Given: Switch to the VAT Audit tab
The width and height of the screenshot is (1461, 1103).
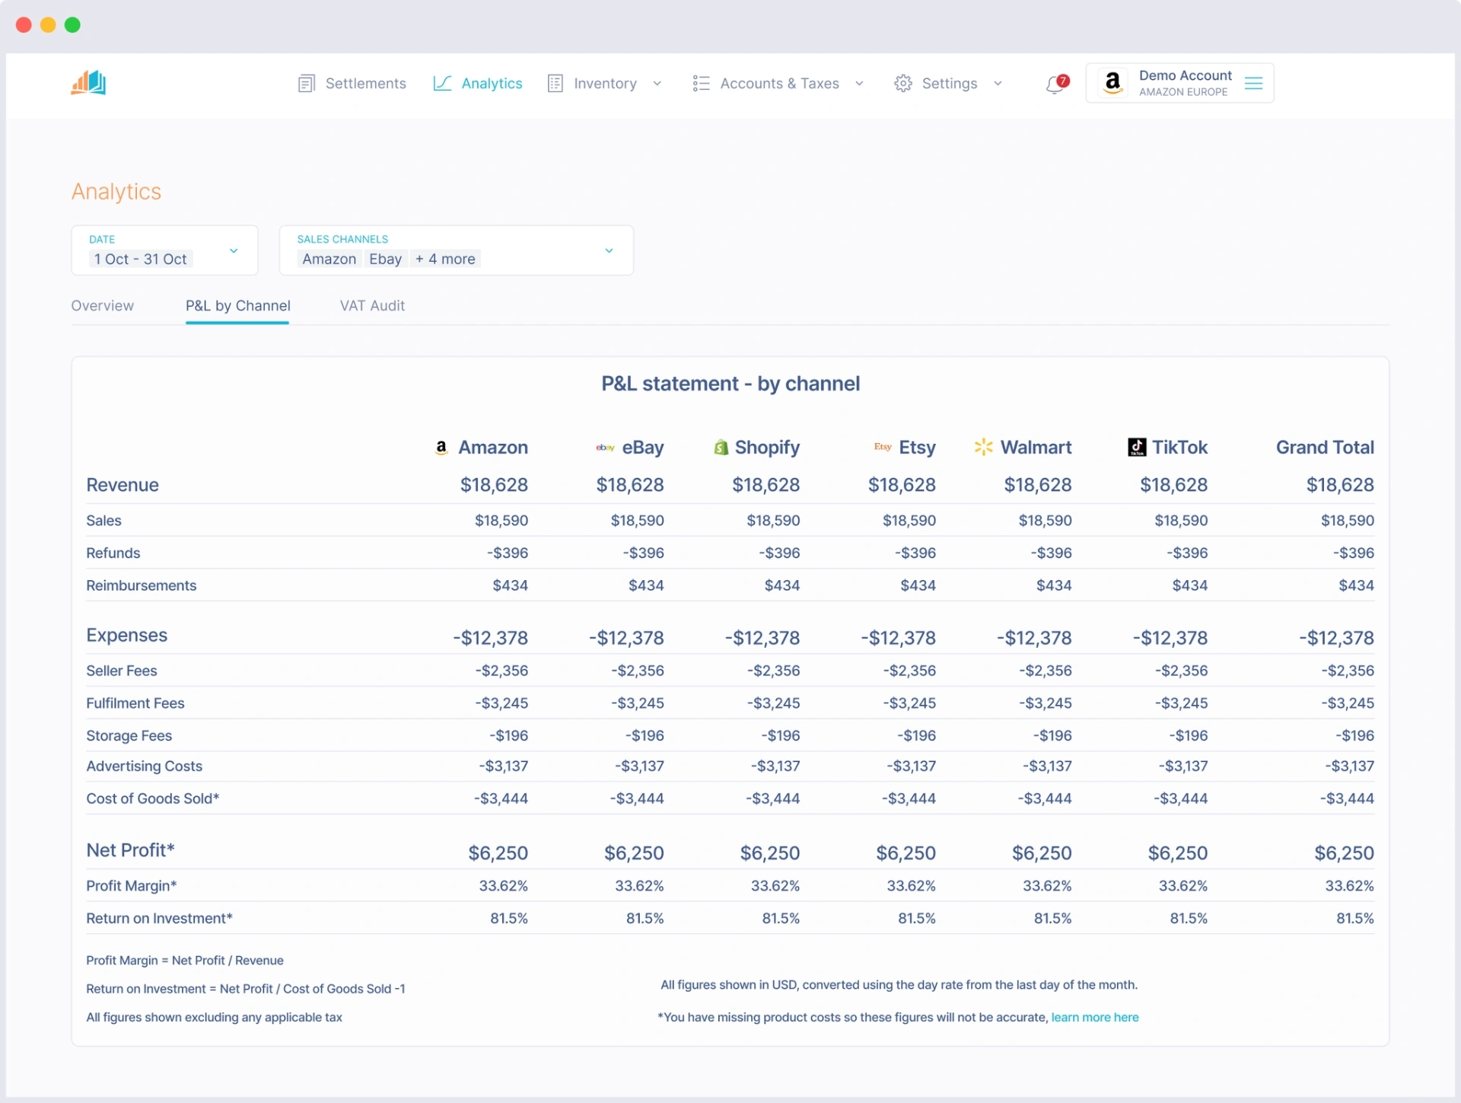Looking at the screenshot, I should pyautogui.click(x=372, y=305).
